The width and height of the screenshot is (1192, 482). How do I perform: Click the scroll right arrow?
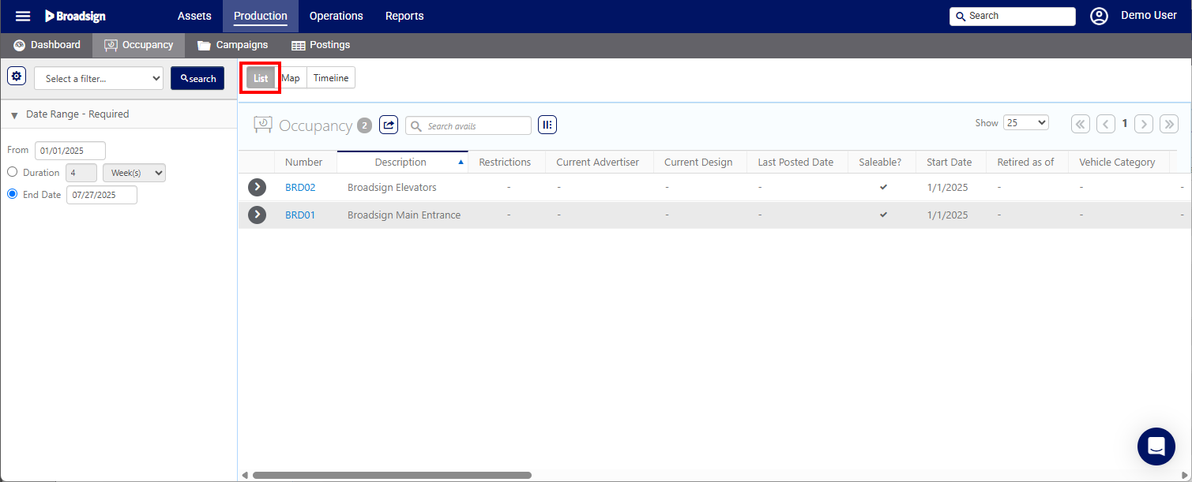click(x=1185, y=475)
